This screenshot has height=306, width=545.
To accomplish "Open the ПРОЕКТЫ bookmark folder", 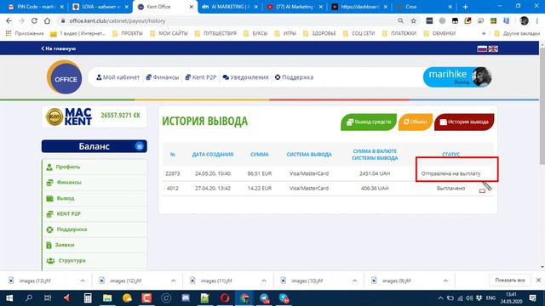I will pos(128,33).
